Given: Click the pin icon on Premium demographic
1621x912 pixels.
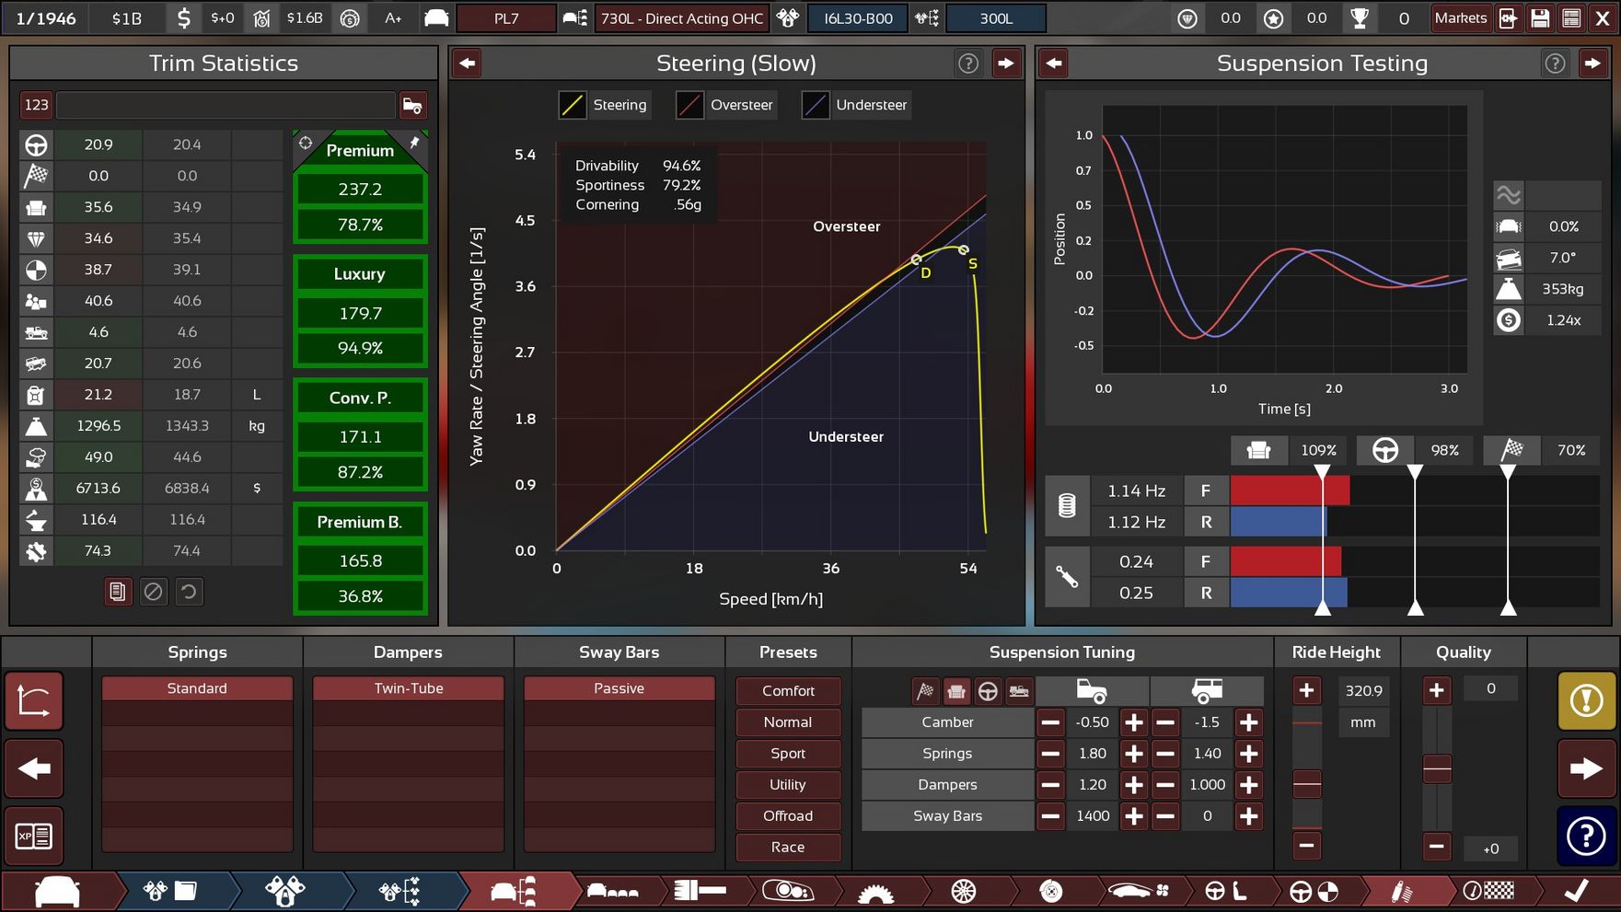Looking at the screenshot, I should click(414, 143).
